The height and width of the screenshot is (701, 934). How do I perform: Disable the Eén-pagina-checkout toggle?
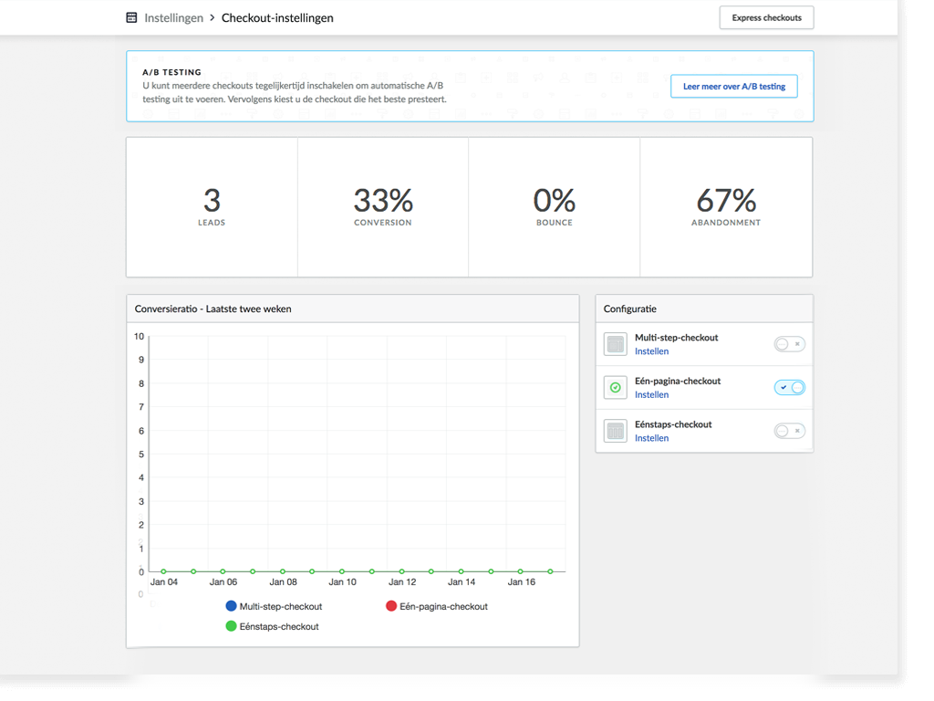click(x=789, y=387)
